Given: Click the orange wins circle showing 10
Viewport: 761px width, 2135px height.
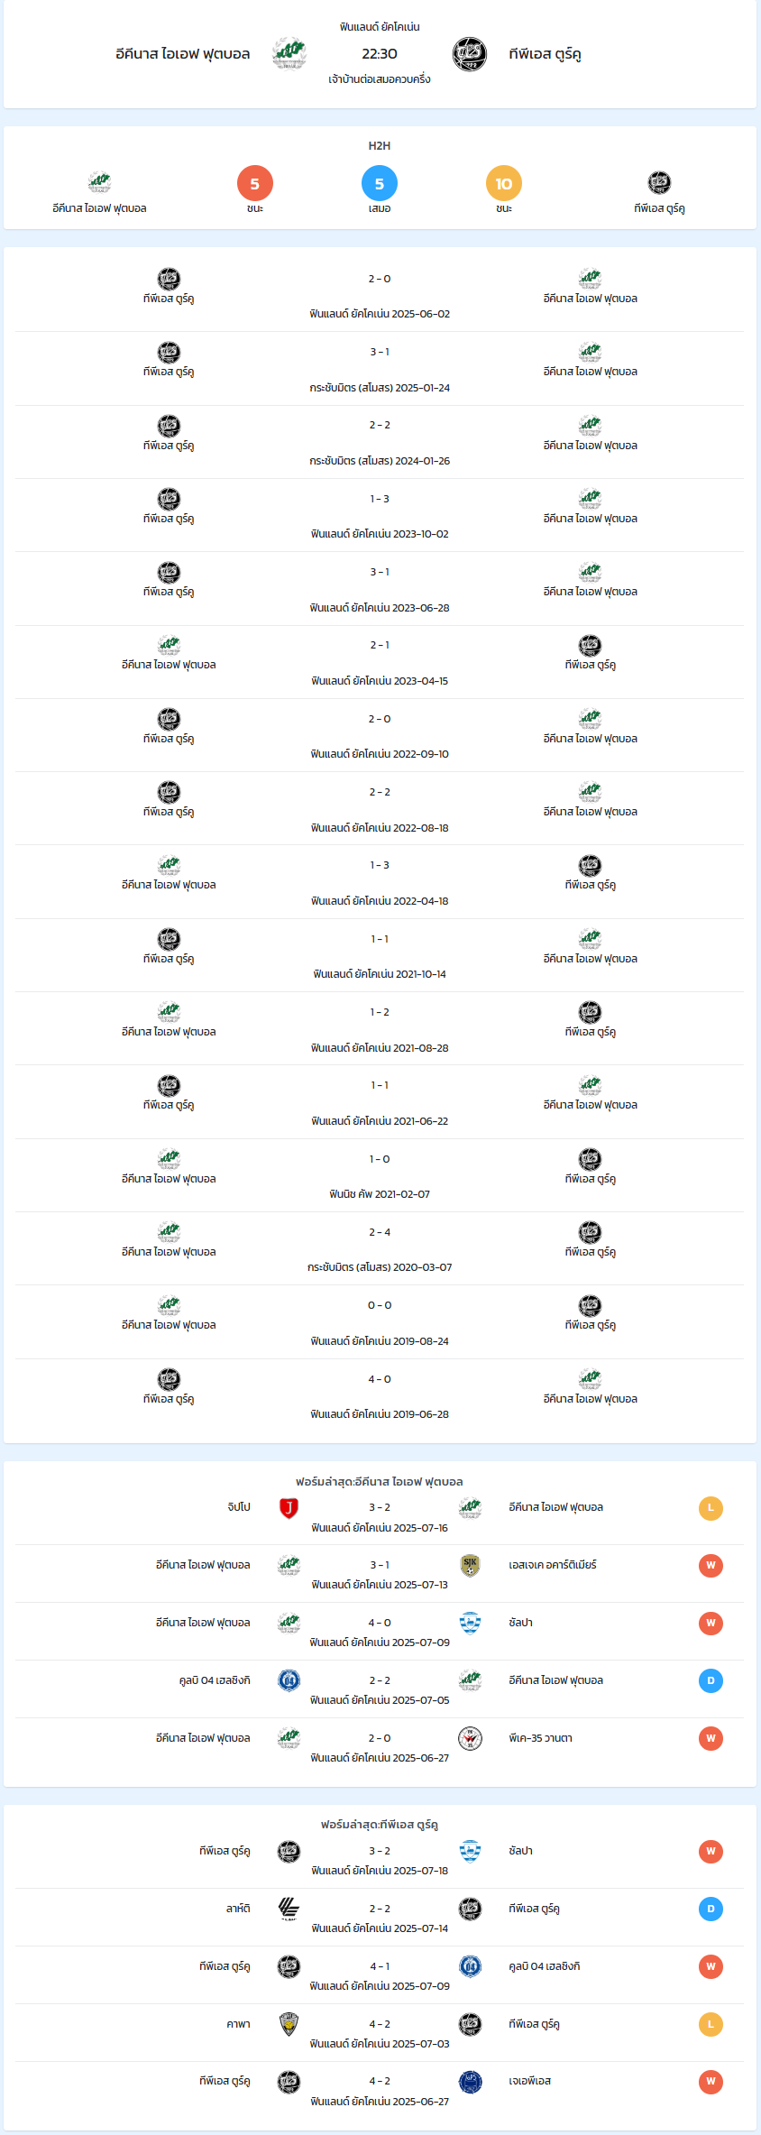Looking at the screenshot, I should click(504, 184).
